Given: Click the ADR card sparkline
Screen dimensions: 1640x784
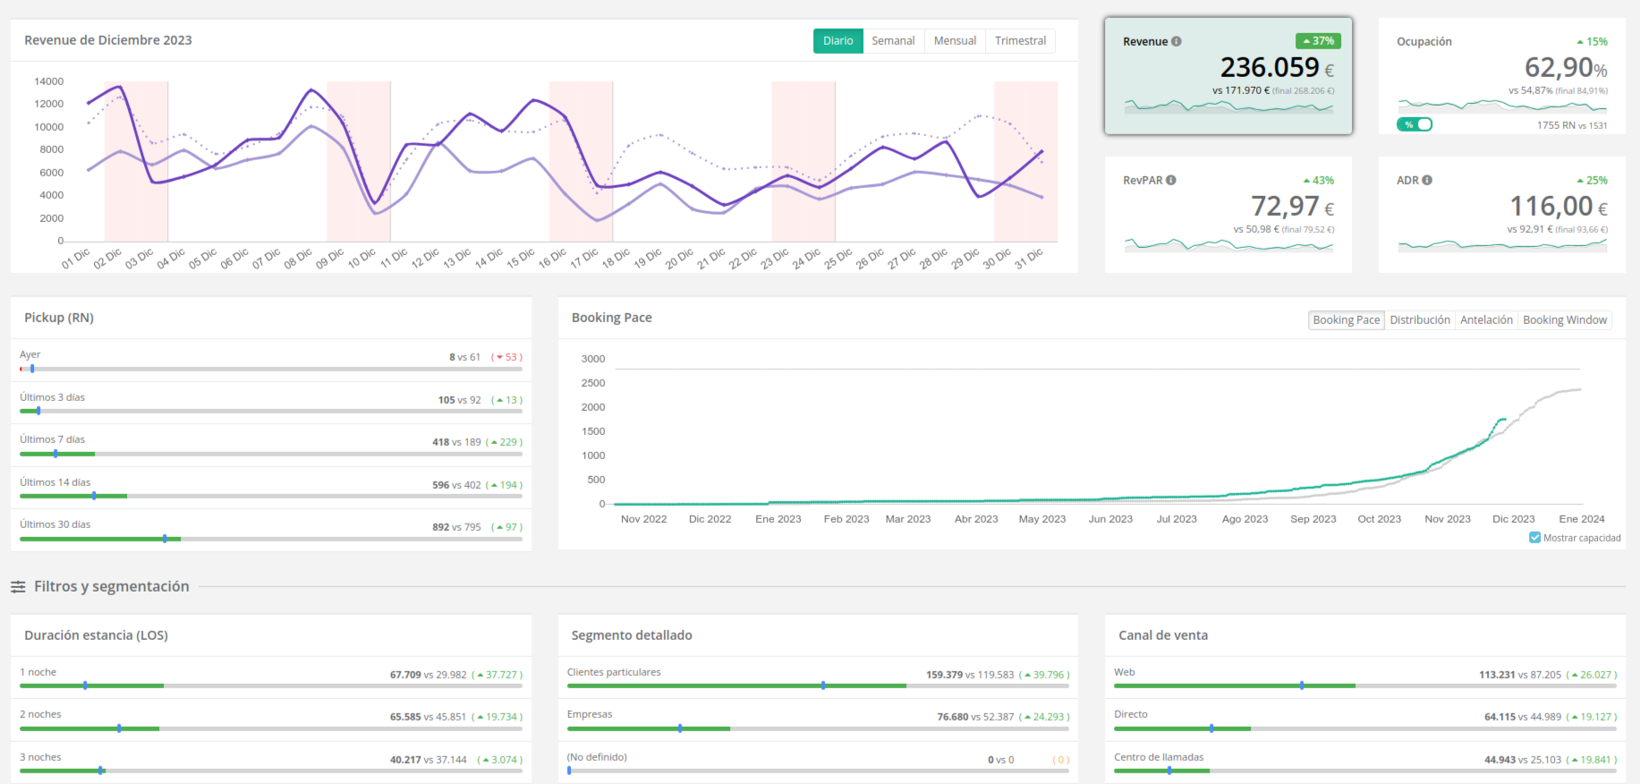Looking at the screenshot, I should (x=1502, y=244).
